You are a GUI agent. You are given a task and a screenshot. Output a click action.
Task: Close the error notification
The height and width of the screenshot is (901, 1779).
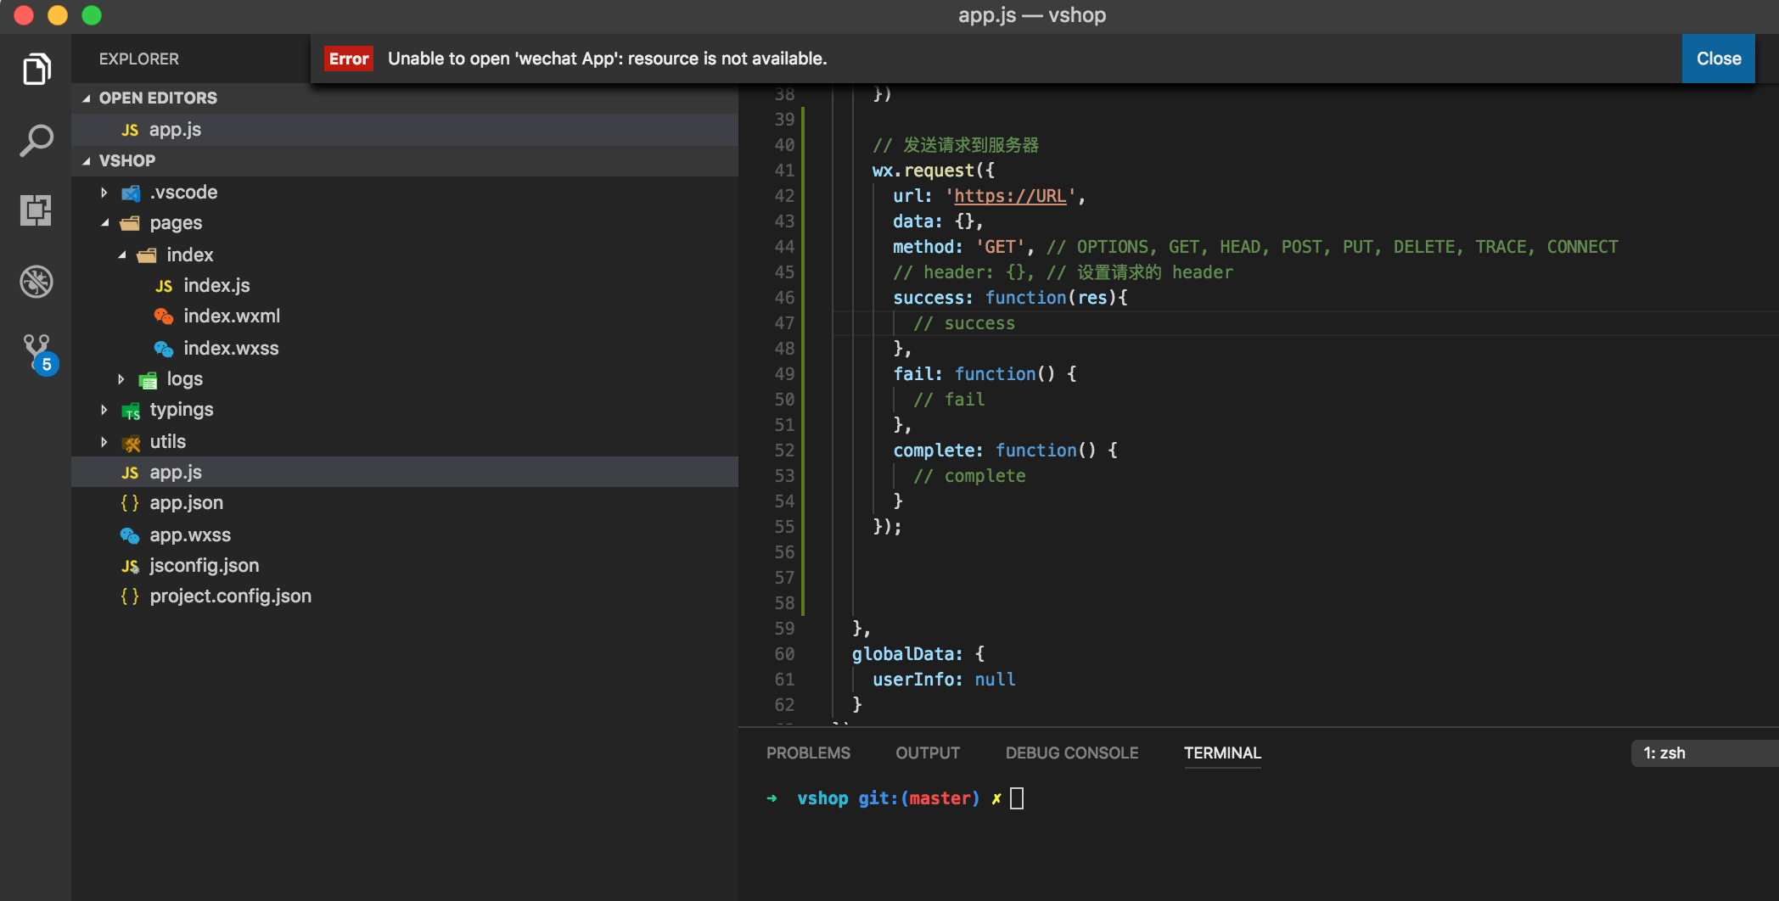pyautogui.click(x=1718, y=59)
